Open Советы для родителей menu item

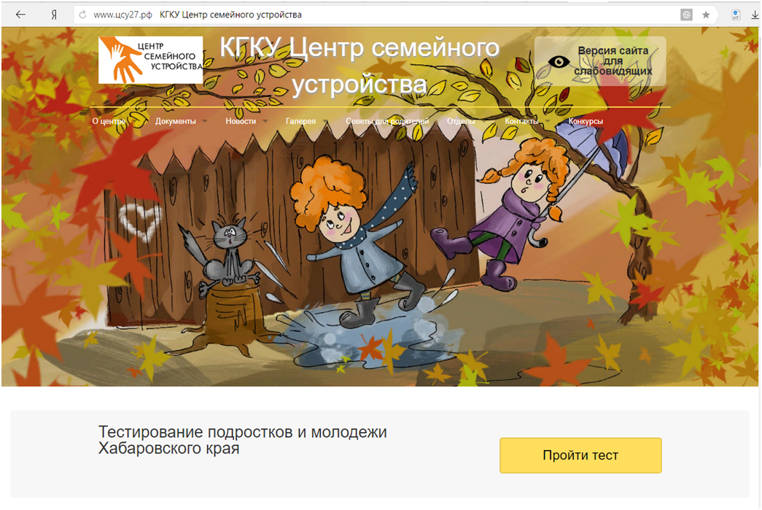[x=387, y=121]
